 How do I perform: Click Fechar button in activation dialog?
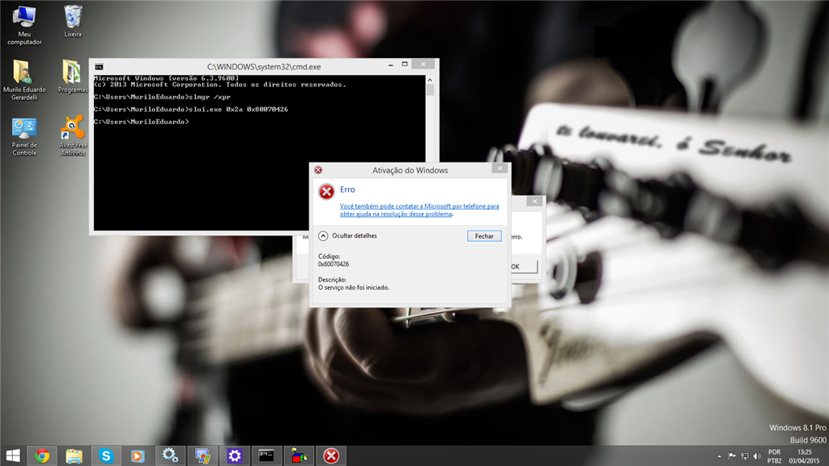[484, 236]
